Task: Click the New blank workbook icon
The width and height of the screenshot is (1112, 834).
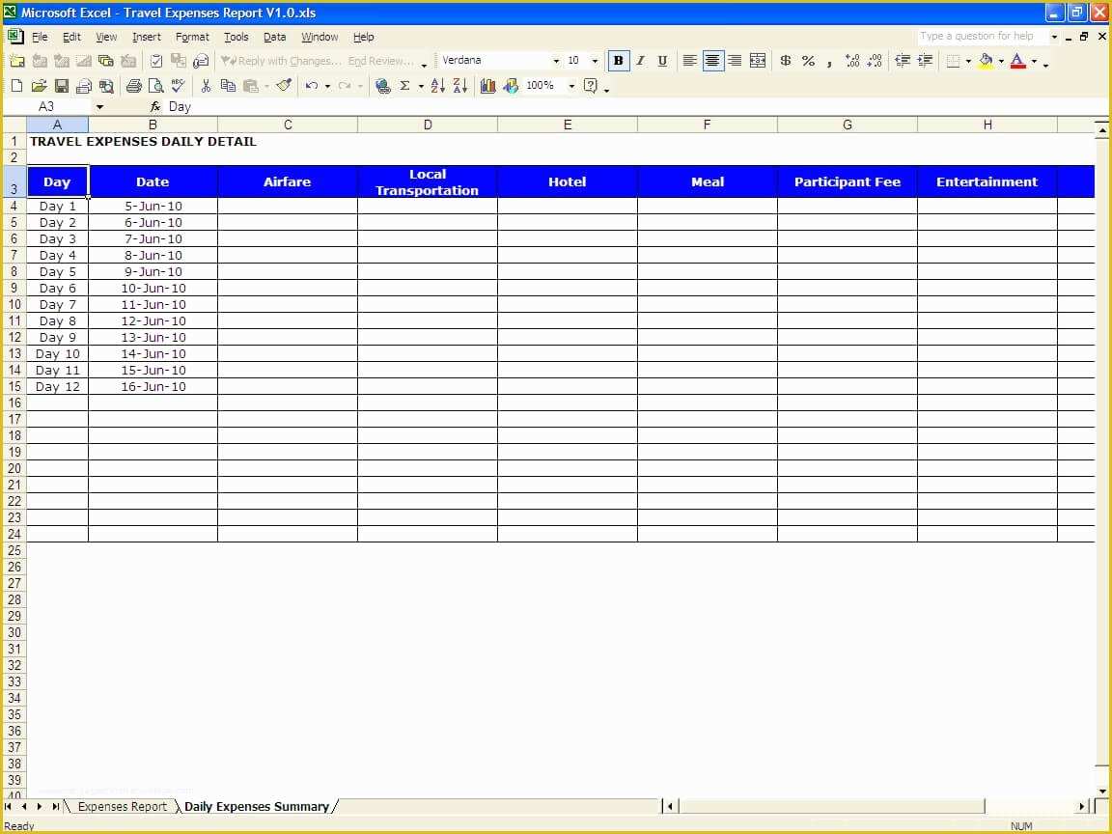Action: pyautogui.click(x=16, y=86)
